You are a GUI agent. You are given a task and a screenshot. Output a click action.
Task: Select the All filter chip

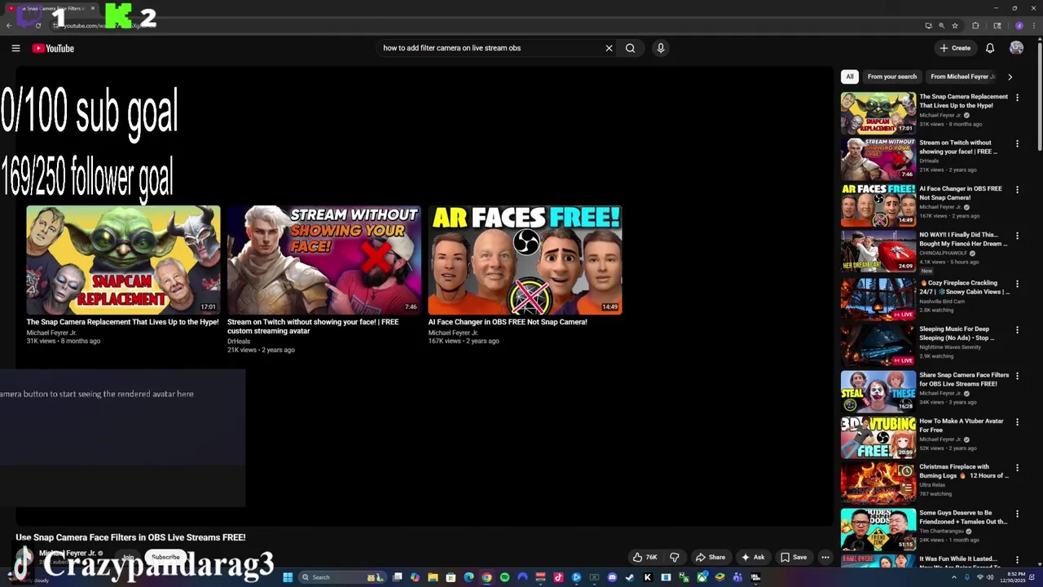click(x=849, y=77)
